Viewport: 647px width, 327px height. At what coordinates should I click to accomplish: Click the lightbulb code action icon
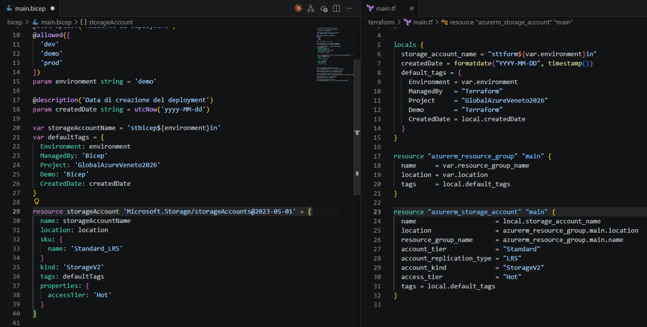coord(36,201)
